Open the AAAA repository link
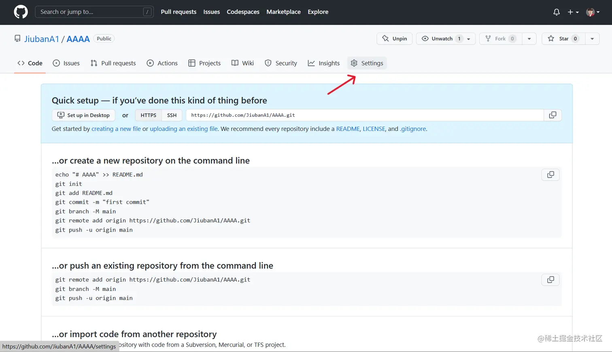This screenshot has height=352, width=612. 78,39
